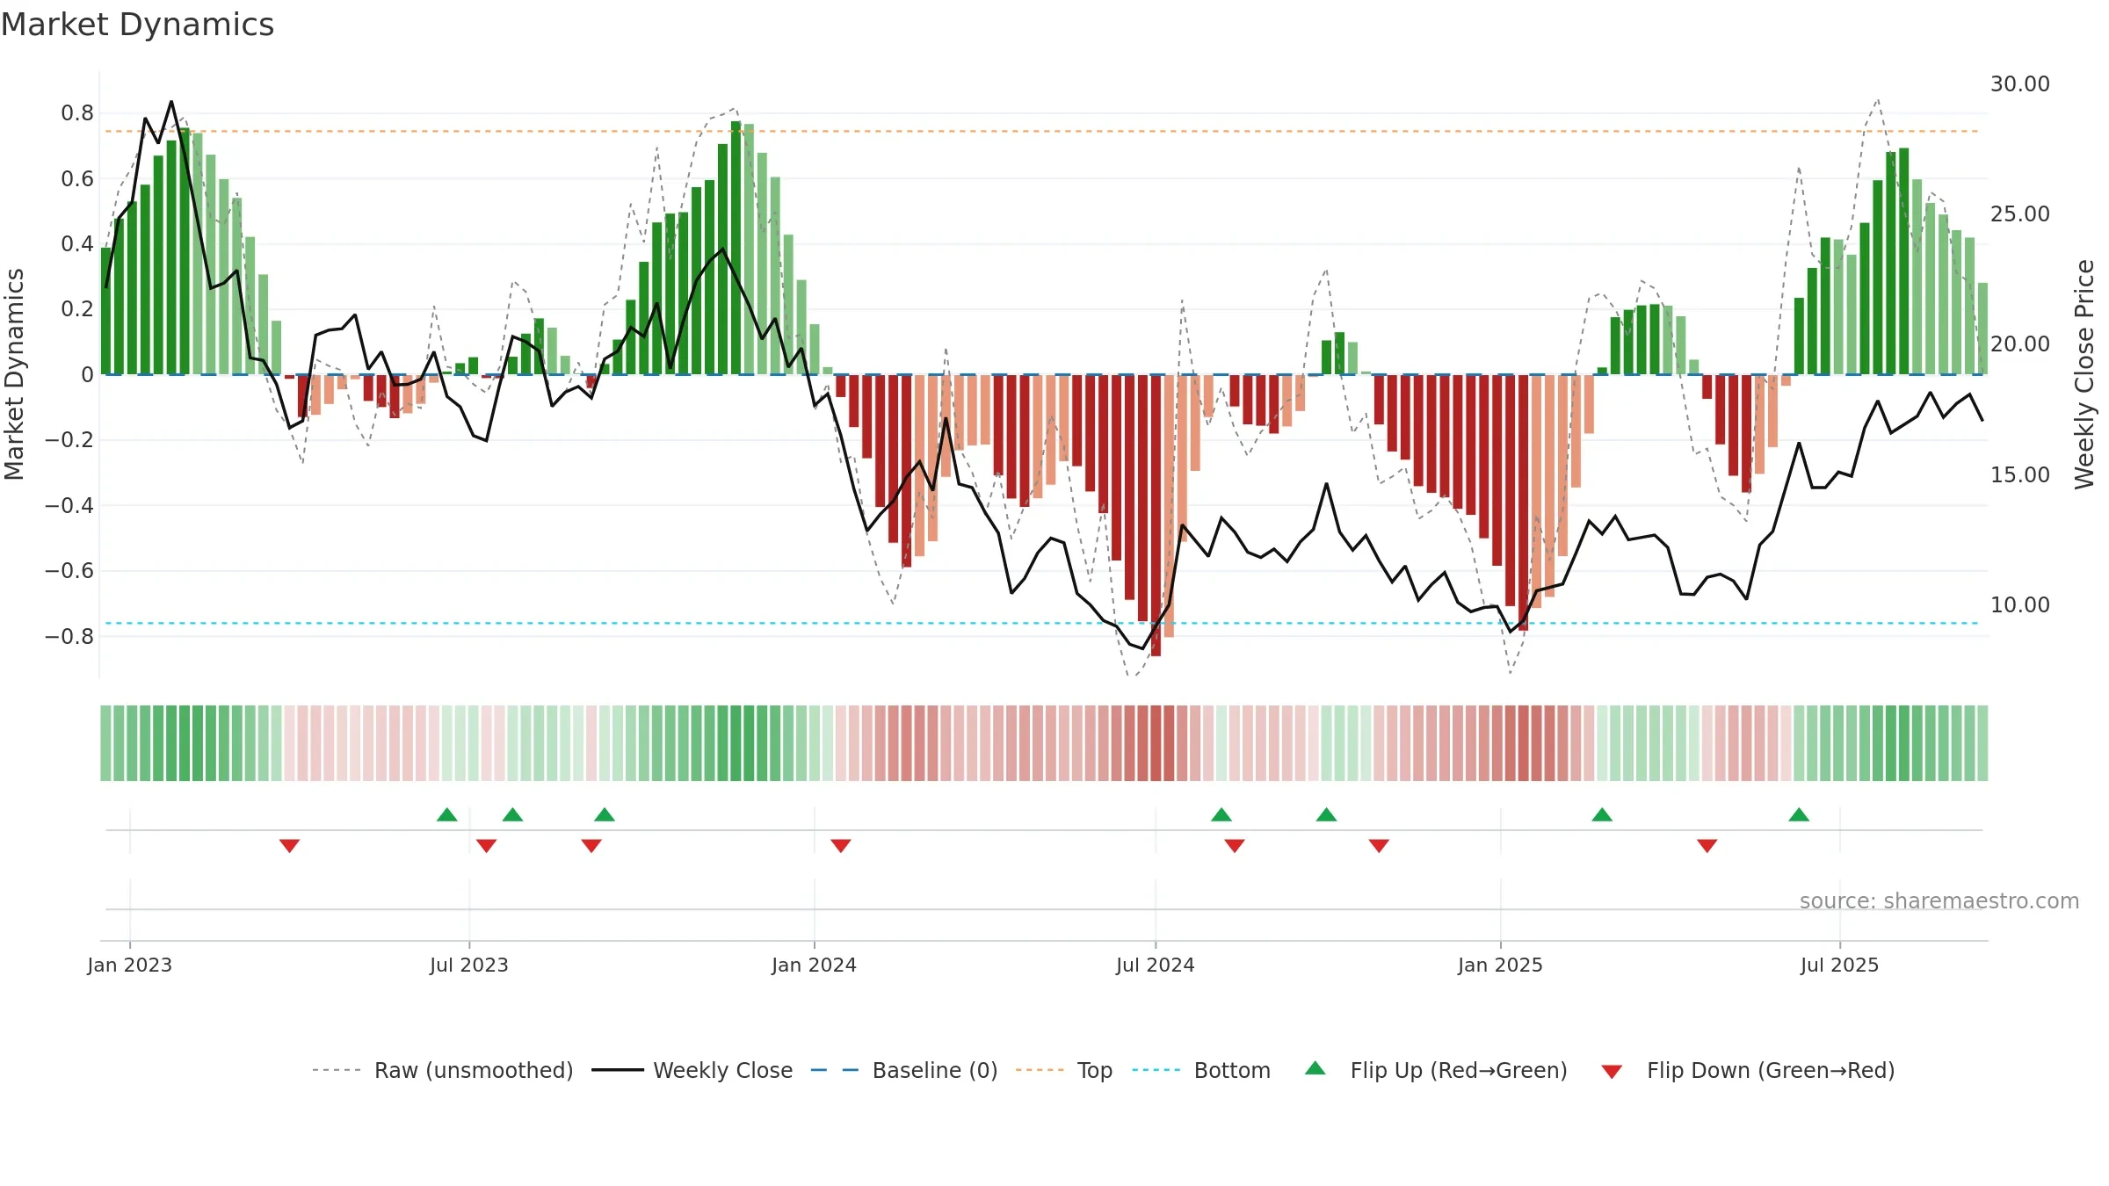Click the 0.8 dynamics axis tick
Viewport: 2109px width, 1186px height.
tap(77, 112)
